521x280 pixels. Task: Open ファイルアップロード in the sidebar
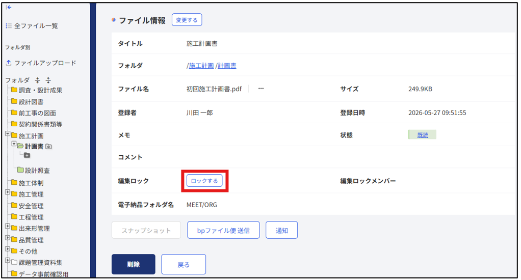click(x=41, y=63)
